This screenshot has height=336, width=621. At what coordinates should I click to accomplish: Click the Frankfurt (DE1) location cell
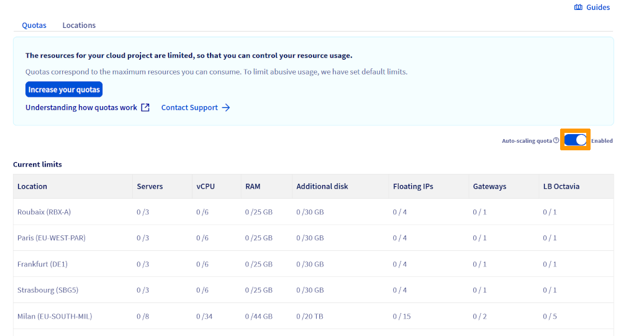[x=42, y=264]
